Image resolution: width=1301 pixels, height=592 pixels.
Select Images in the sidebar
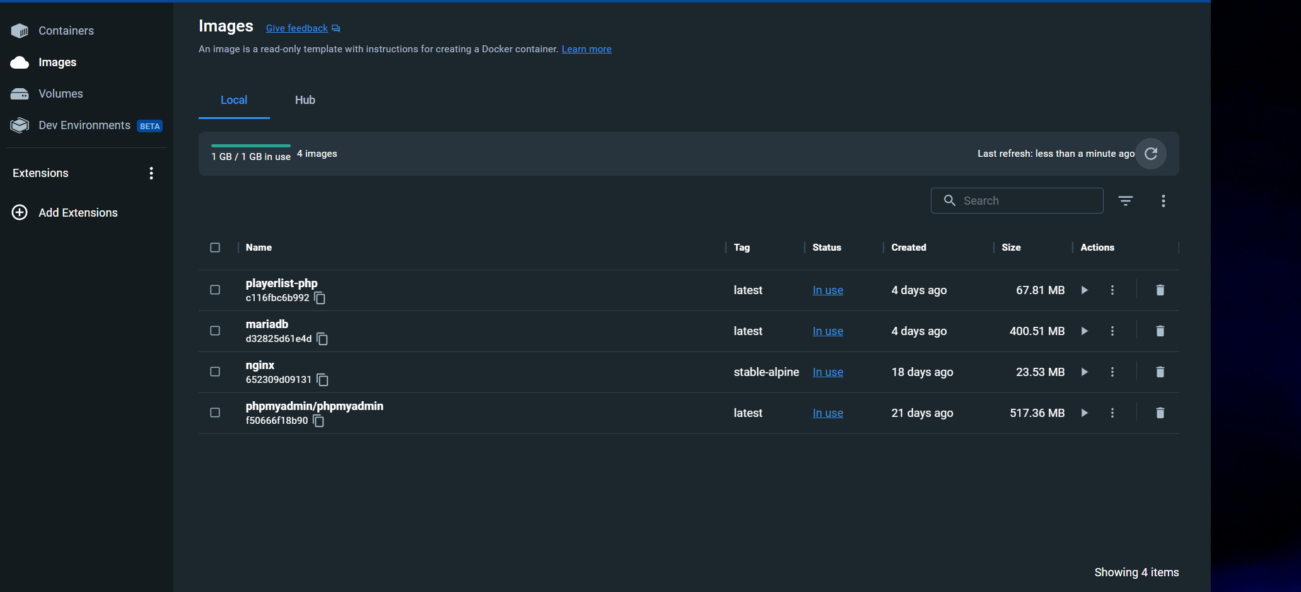58,62
